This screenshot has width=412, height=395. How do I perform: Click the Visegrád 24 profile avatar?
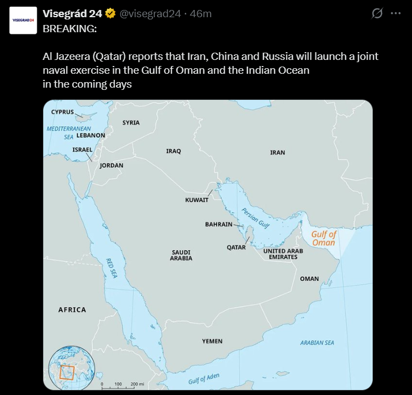pos(23,20)
